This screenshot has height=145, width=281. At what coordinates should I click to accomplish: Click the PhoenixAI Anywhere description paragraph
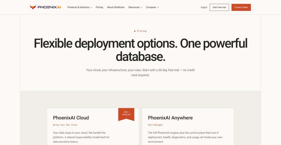coord(185,137)
